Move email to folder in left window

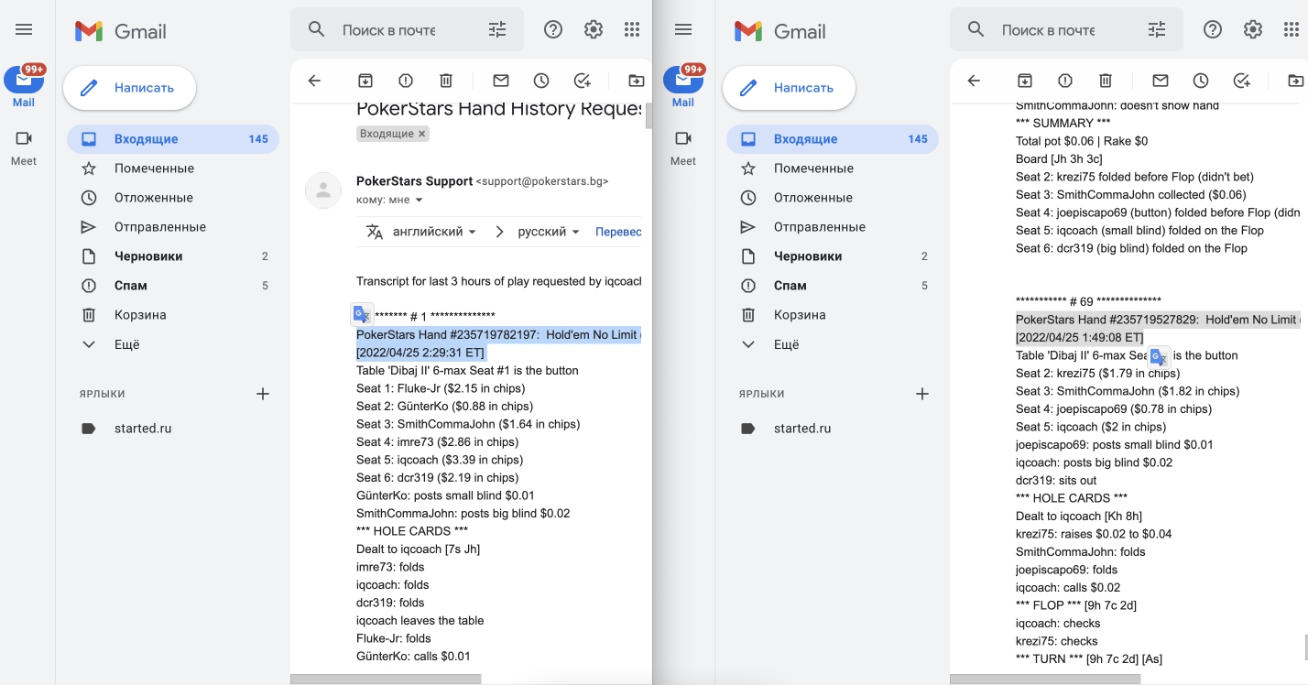(x=637, y=81)
